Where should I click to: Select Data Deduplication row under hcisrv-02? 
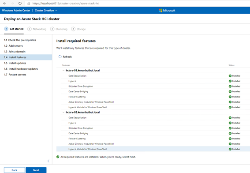pos(153,118)
